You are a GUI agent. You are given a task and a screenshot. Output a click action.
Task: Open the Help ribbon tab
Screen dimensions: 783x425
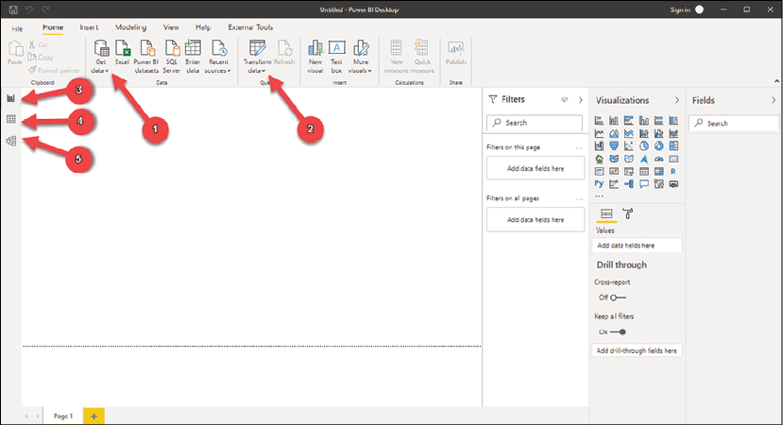pyautogui.click(x=203, y=27)
